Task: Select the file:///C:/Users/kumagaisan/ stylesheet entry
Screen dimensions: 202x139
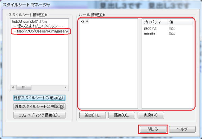Action: click(x=43, y=31)
